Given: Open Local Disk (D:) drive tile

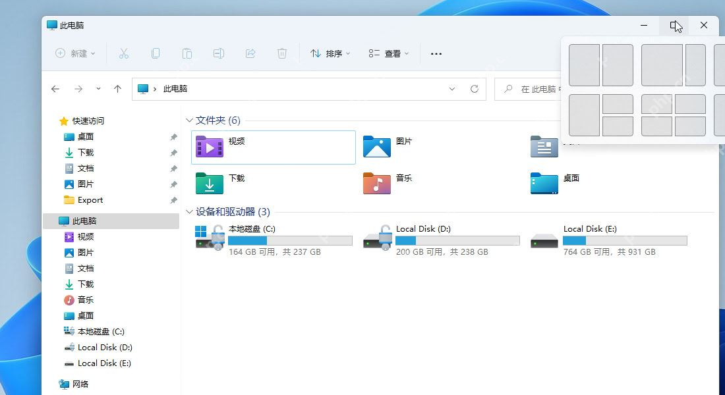Looking at the screenshot, I should 441,240.
